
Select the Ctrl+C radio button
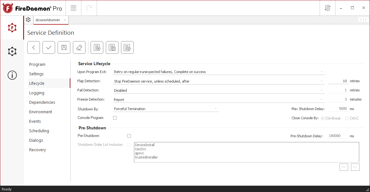click(x=347, y=118)
